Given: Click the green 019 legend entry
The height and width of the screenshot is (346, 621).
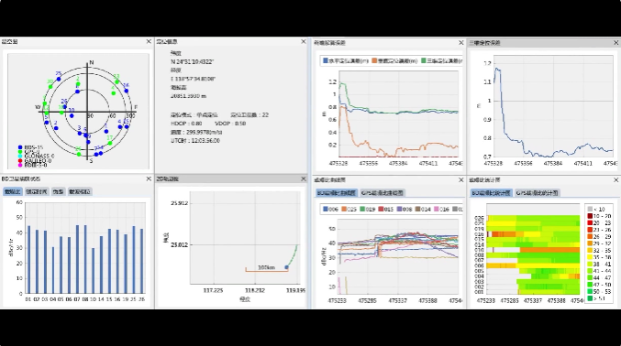Looking at the screenshot, I should point(367,210).
